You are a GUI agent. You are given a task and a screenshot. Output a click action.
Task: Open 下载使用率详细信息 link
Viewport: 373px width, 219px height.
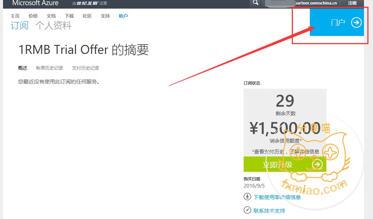point(277,197)
